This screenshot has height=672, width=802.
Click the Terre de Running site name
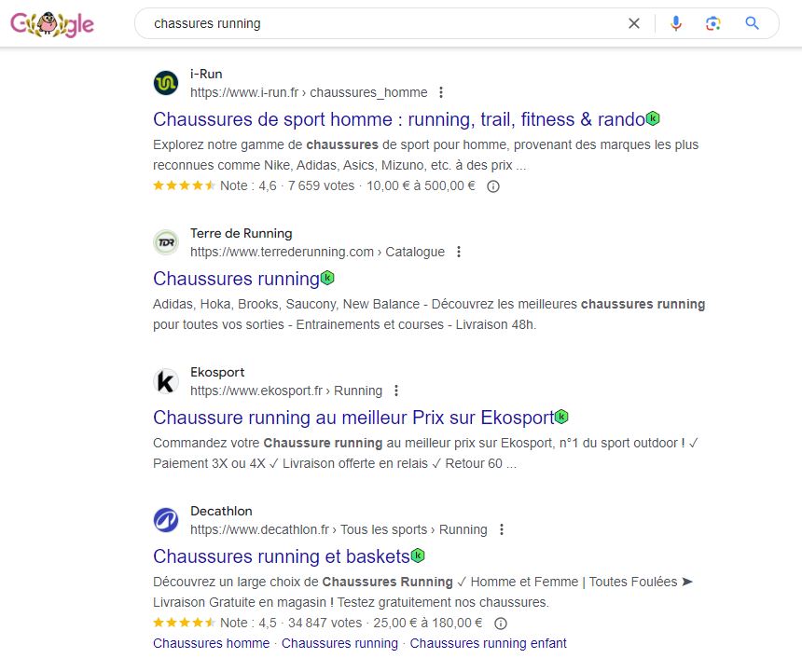241,234
